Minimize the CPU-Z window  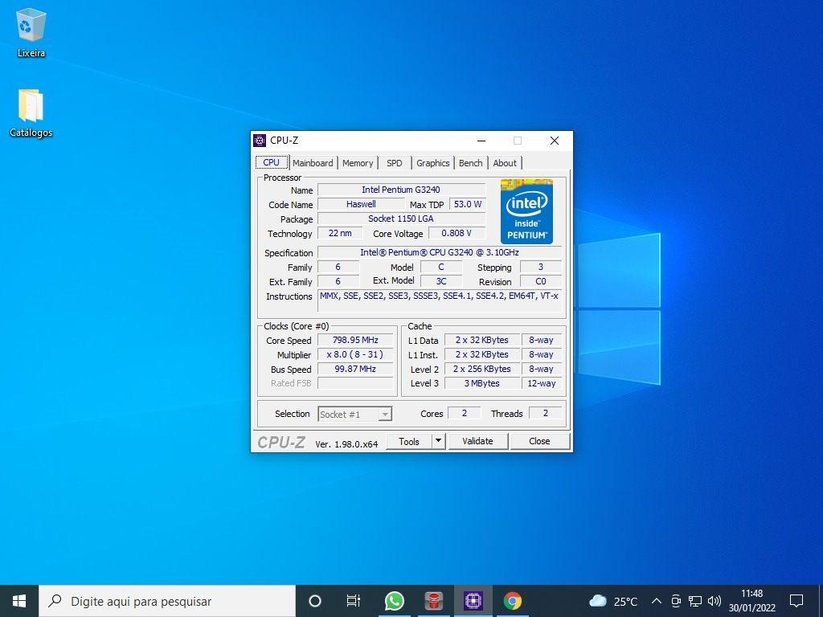(481, 141)
